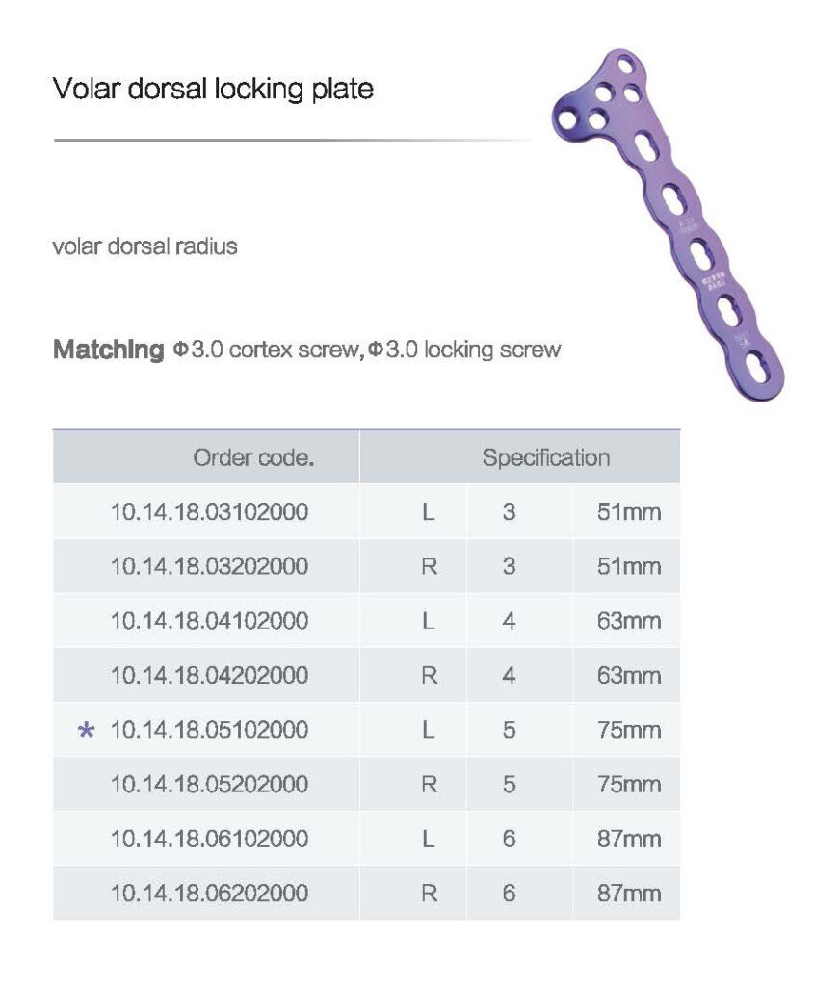Select order code 10.14.18.04202000
Screen dimensions: 840x986
click(x=210, y=675)
